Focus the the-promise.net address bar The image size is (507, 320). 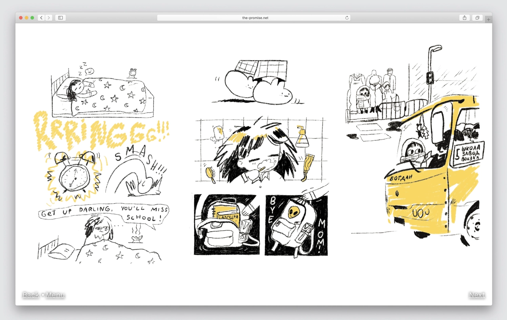(x=254, y=18)
